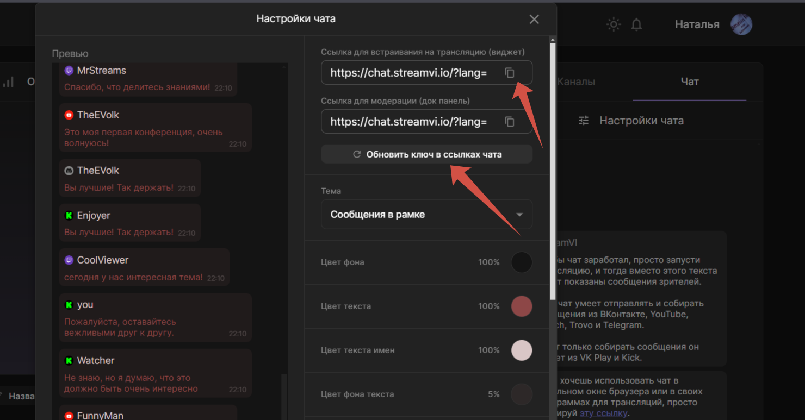Click the statistics bars icon behind dialog
This screenshot has width=805, height=420.
tap(8, 82)
